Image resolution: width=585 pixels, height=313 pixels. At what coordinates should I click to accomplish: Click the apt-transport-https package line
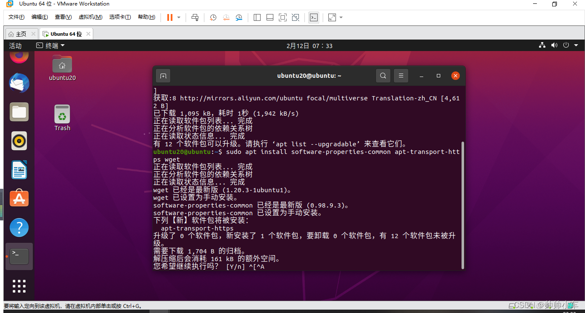[197, 228]
